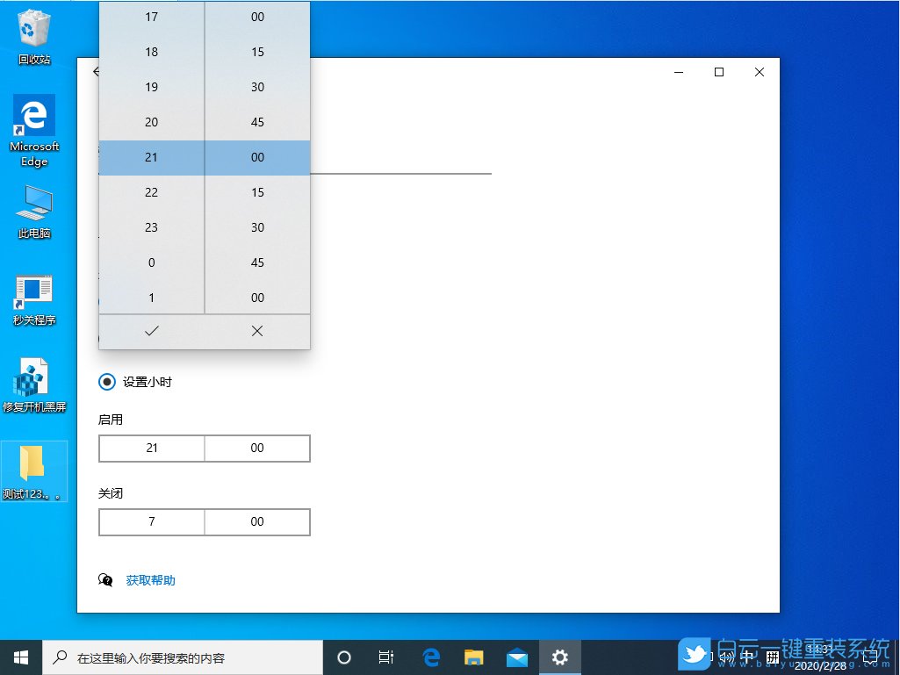Select the 设置小时 radio button
Viewport: 900px width, 675px height.
106,382
